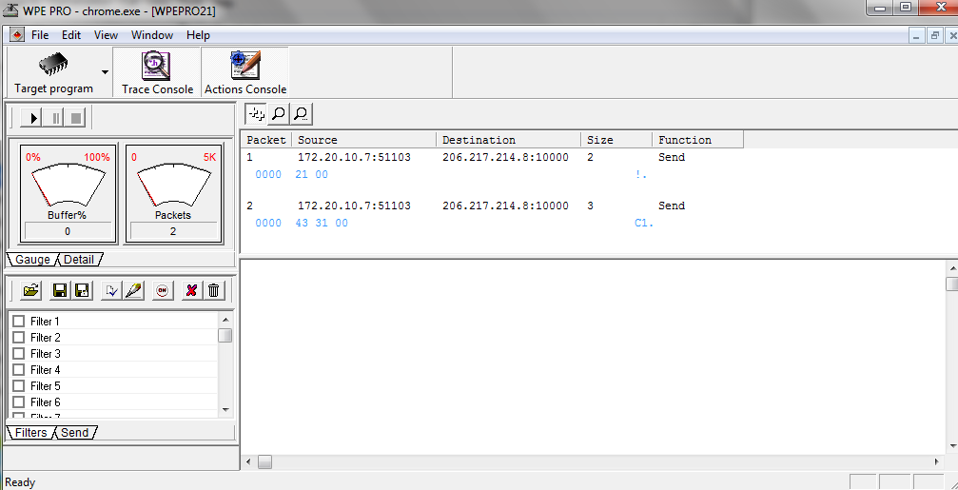Switch to the Send tab
Screen dimensions: 958x490
[x=75, y=433]
